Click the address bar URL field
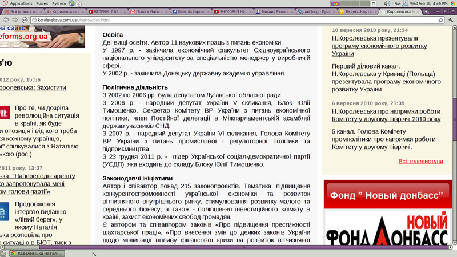The height and width of the screenshot is (257, 457). coord(236,20)
